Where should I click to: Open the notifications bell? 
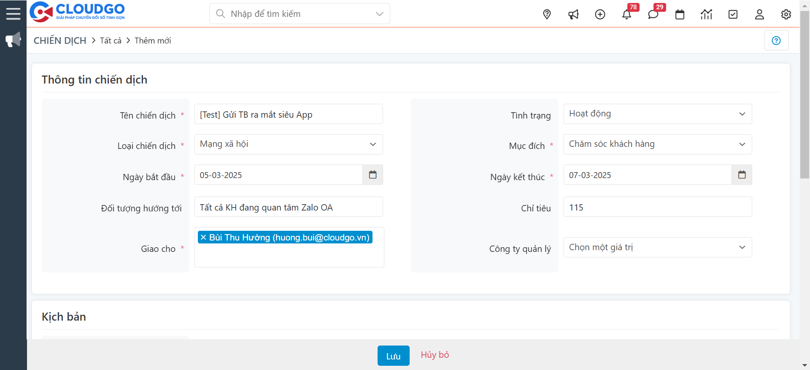point(626,14)
